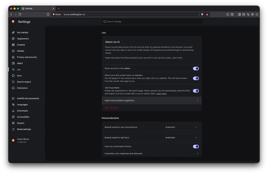Open Autofill and passwords section
Image resolution: width=268 pixels, height=174 pixels.
click(x=28, y=98)
